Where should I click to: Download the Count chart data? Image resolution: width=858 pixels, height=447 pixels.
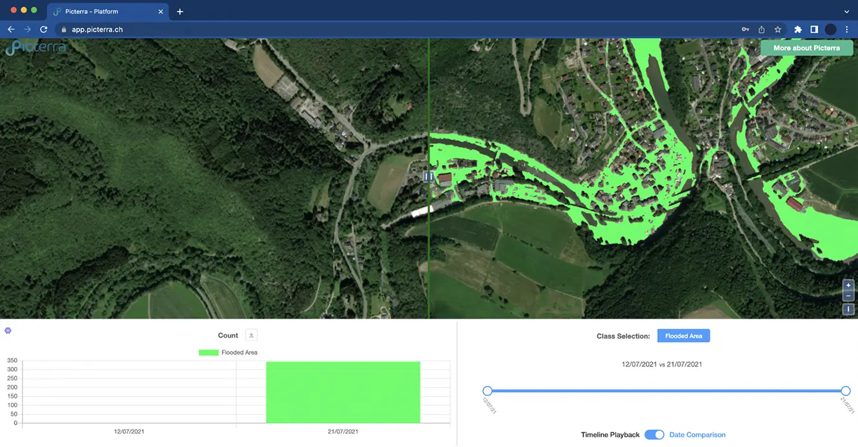coord(252,335)
